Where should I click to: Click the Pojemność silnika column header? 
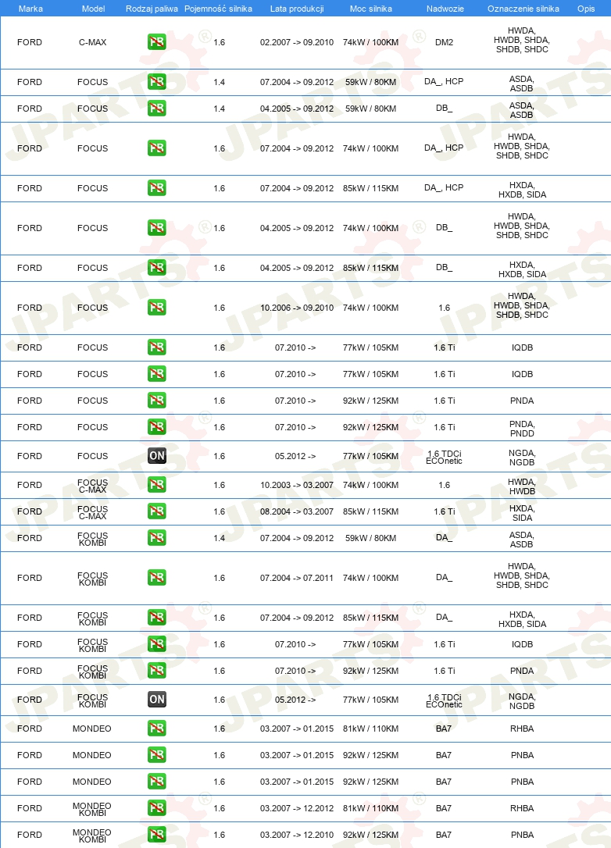tap(218, 9)
